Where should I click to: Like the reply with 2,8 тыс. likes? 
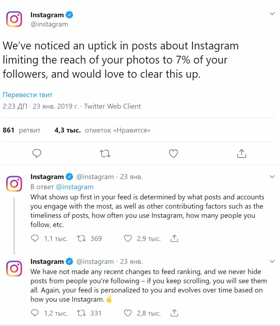pos(128,313)
